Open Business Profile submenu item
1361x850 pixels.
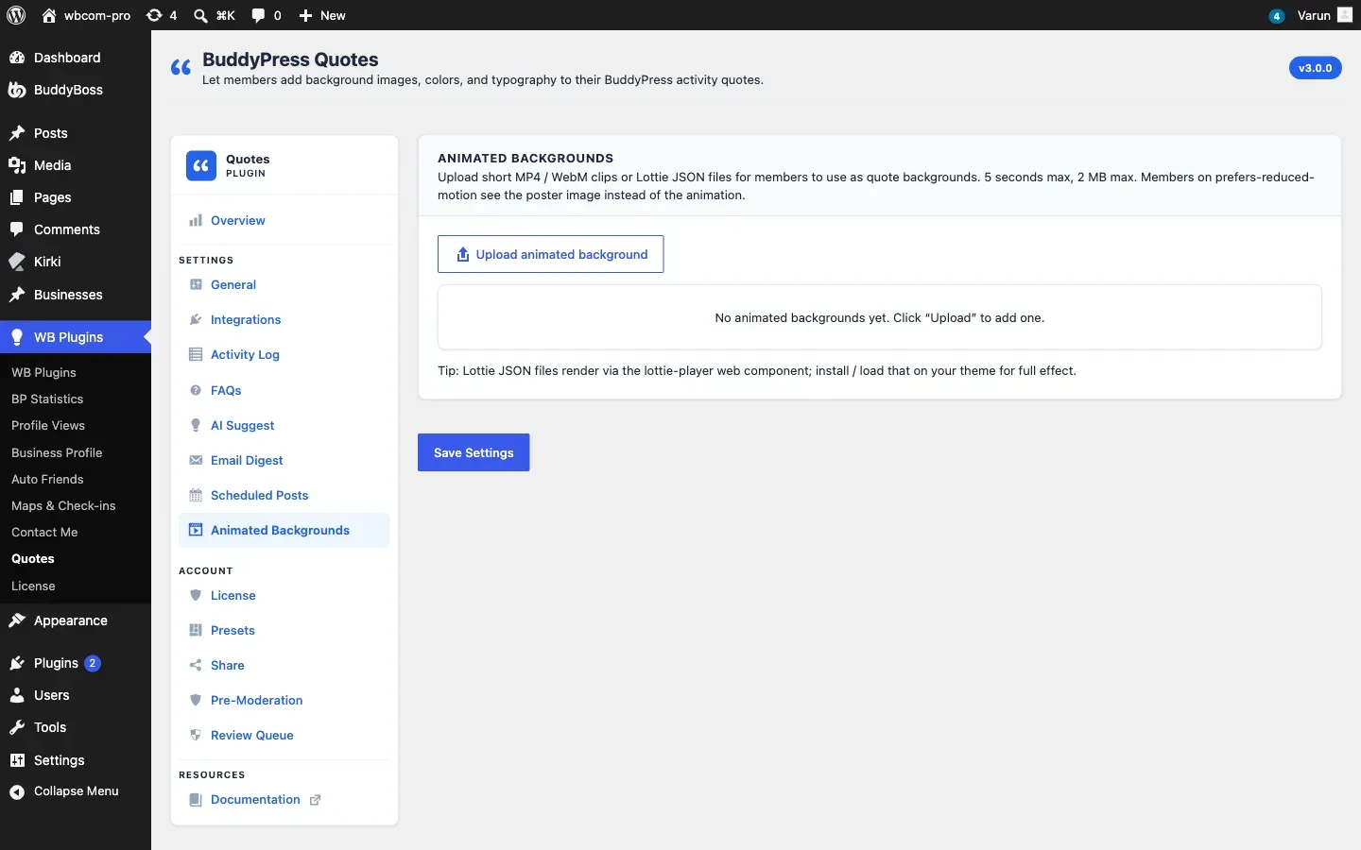57,452
